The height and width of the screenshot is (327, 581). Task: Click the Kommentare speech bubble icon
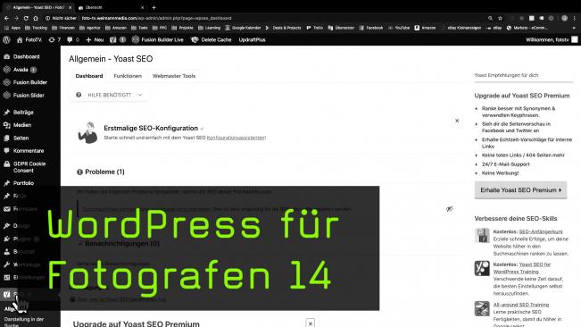tap(6, 150)
